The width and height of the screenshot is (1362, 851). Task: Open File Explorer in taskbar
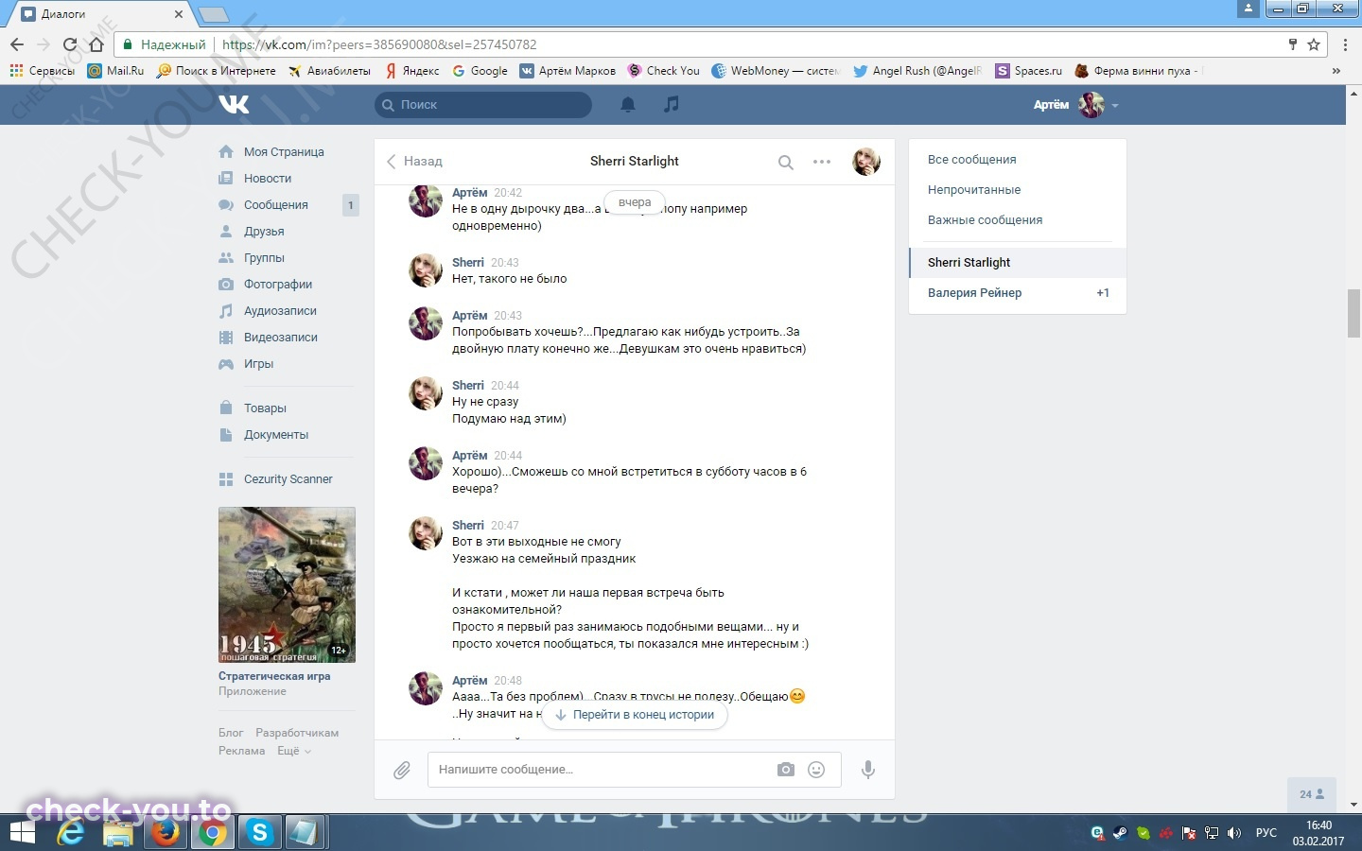pos(118,833)
